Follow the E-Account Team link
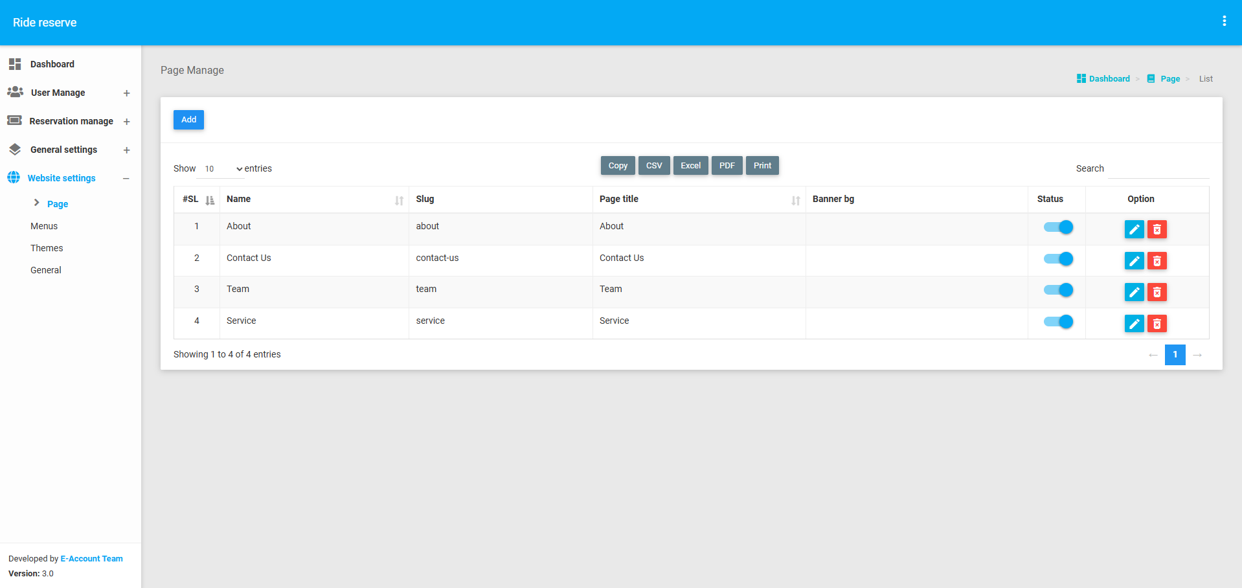 pyautogui.click(x=91, y=559)
